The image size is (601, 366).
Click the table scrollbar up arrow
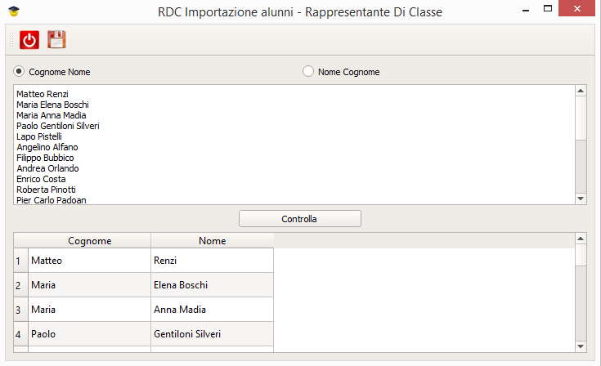(581, 239)
